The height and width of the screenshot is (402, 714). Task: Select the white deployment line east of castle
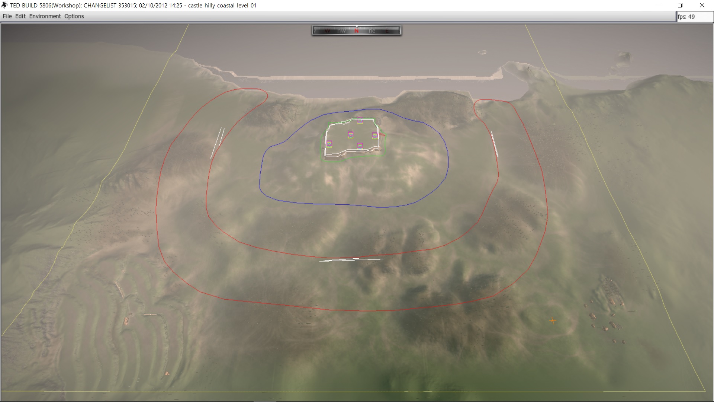(x=494, y=144)
